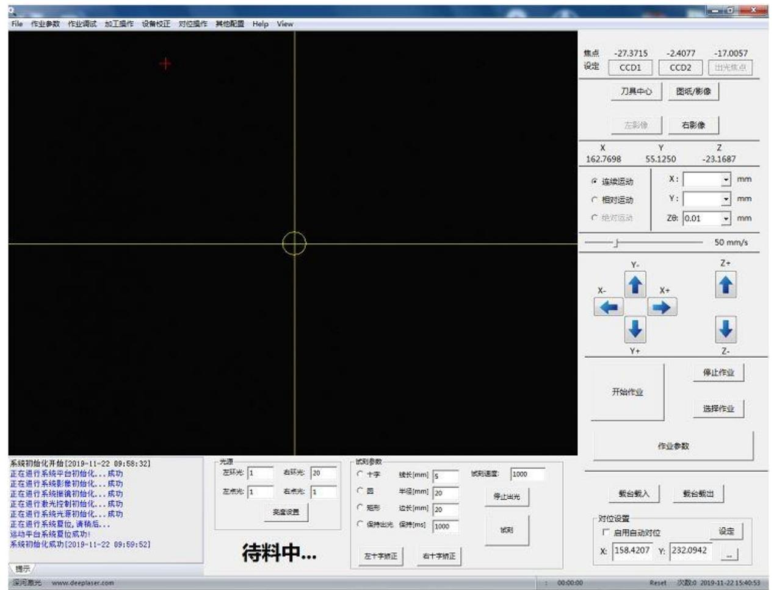Viewport: 774px width, 590px height.
Task: Enable the 启用自动对位 checkbox
Action: [x=606, y=532]
